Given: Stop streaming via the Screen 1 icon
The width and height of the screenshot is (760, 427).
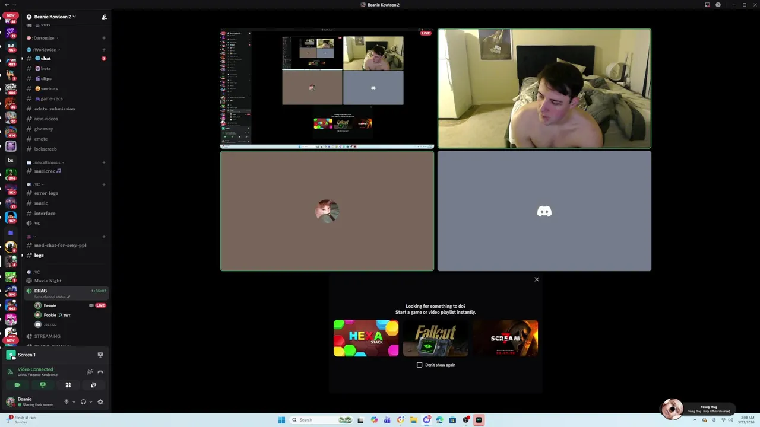Looking at the screenshot, I should pos(100,355).
